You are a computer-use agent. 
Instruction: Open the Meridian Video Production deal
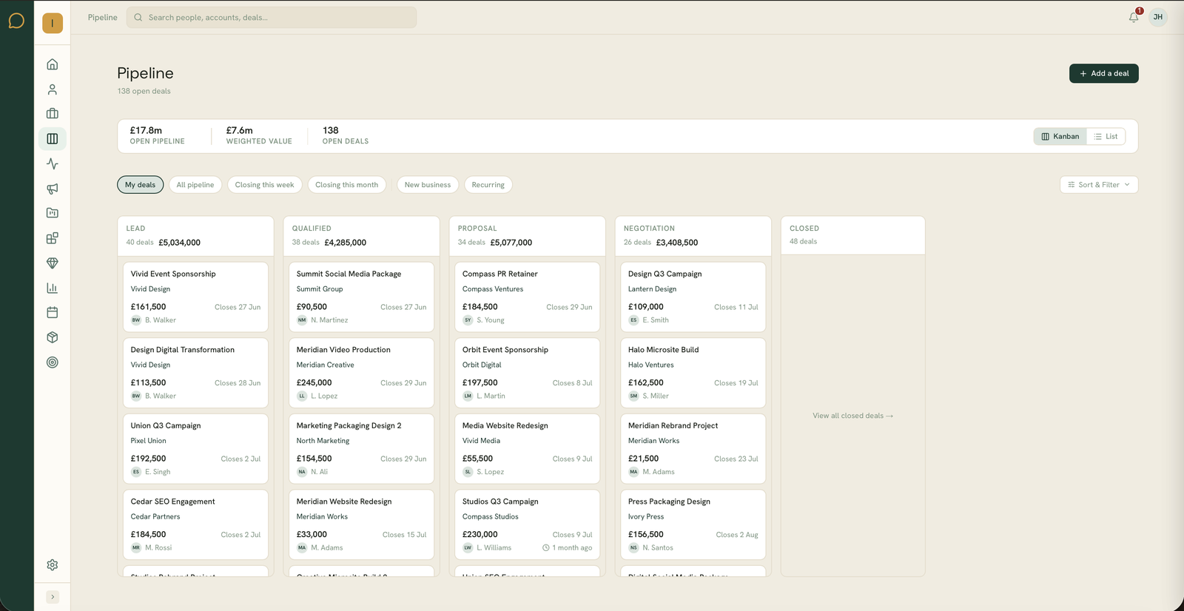coord(361,373)
